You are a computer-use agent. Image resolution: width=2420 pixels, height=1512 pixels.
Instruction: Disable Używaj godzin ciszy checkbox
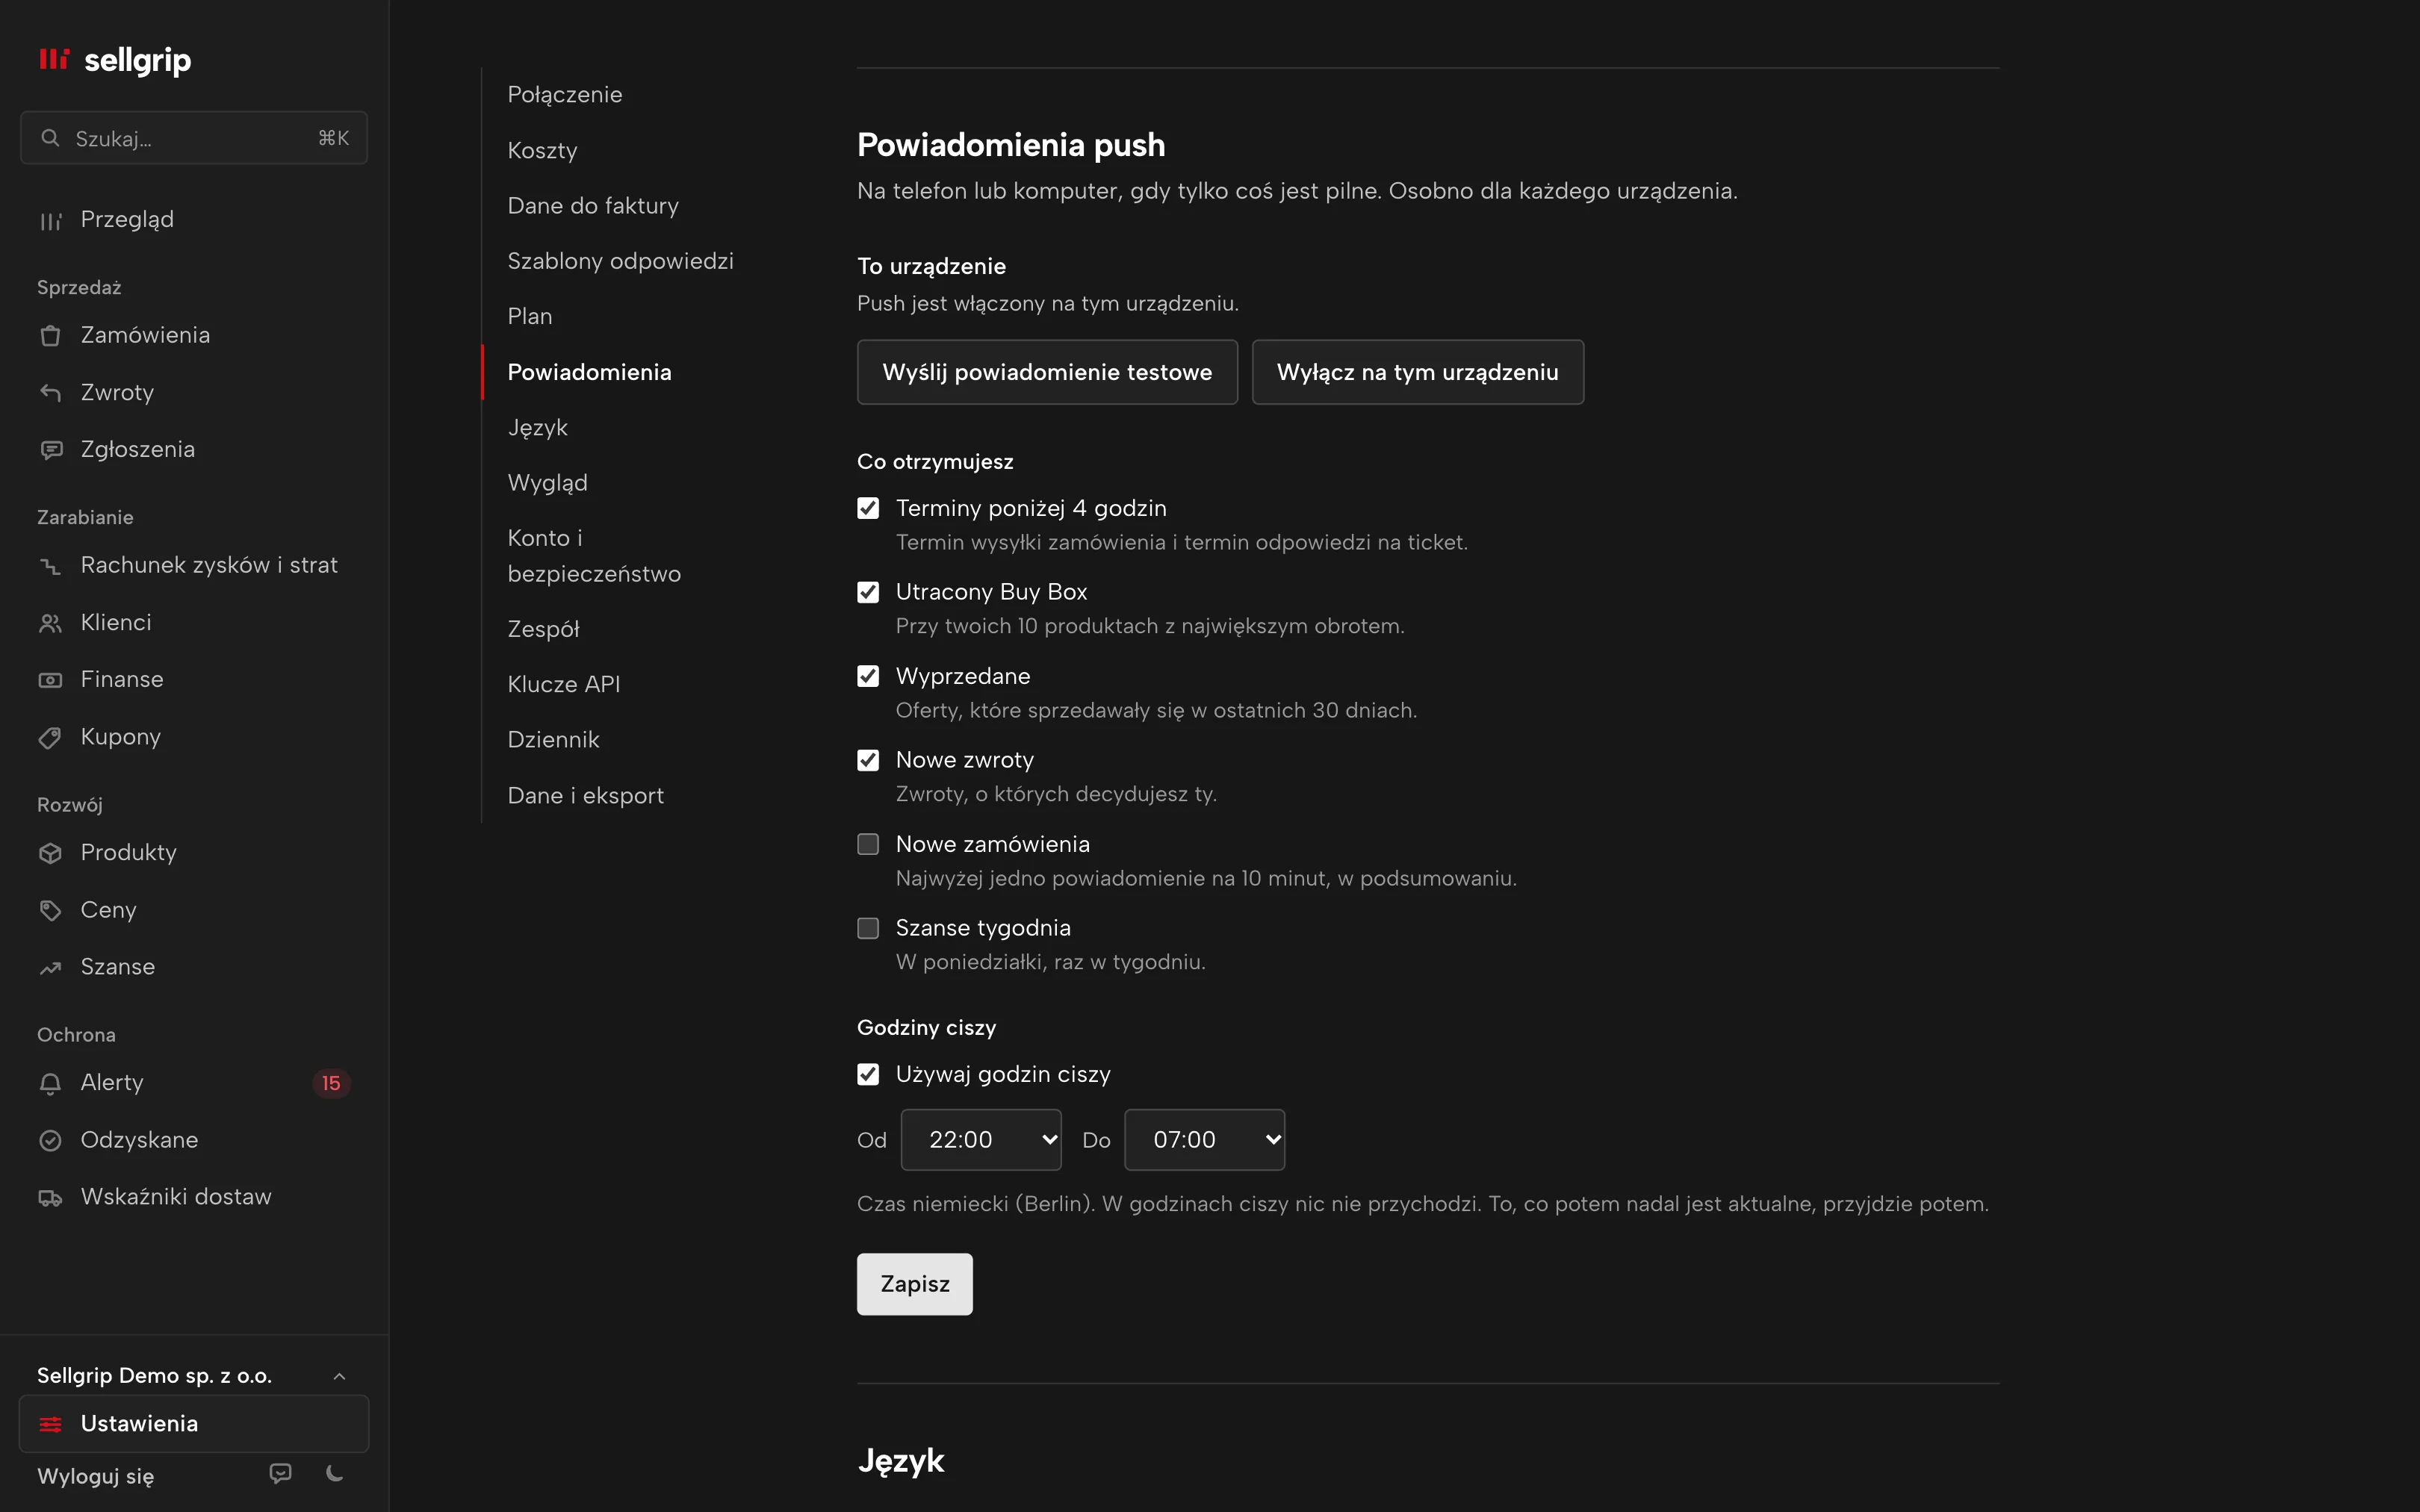pos(868,1074)
